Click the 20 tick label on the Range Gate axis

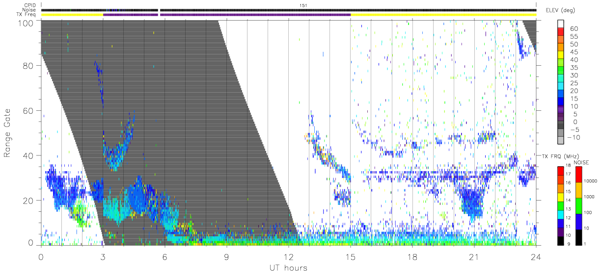click(28, 201)
